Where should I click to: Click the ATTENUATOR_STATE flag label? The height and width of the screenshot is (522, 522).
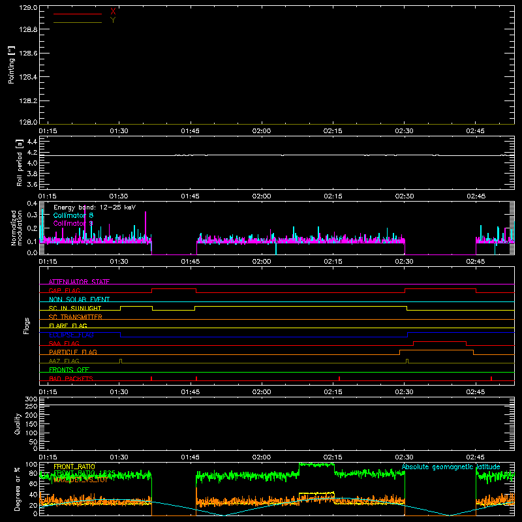(79, 282)
